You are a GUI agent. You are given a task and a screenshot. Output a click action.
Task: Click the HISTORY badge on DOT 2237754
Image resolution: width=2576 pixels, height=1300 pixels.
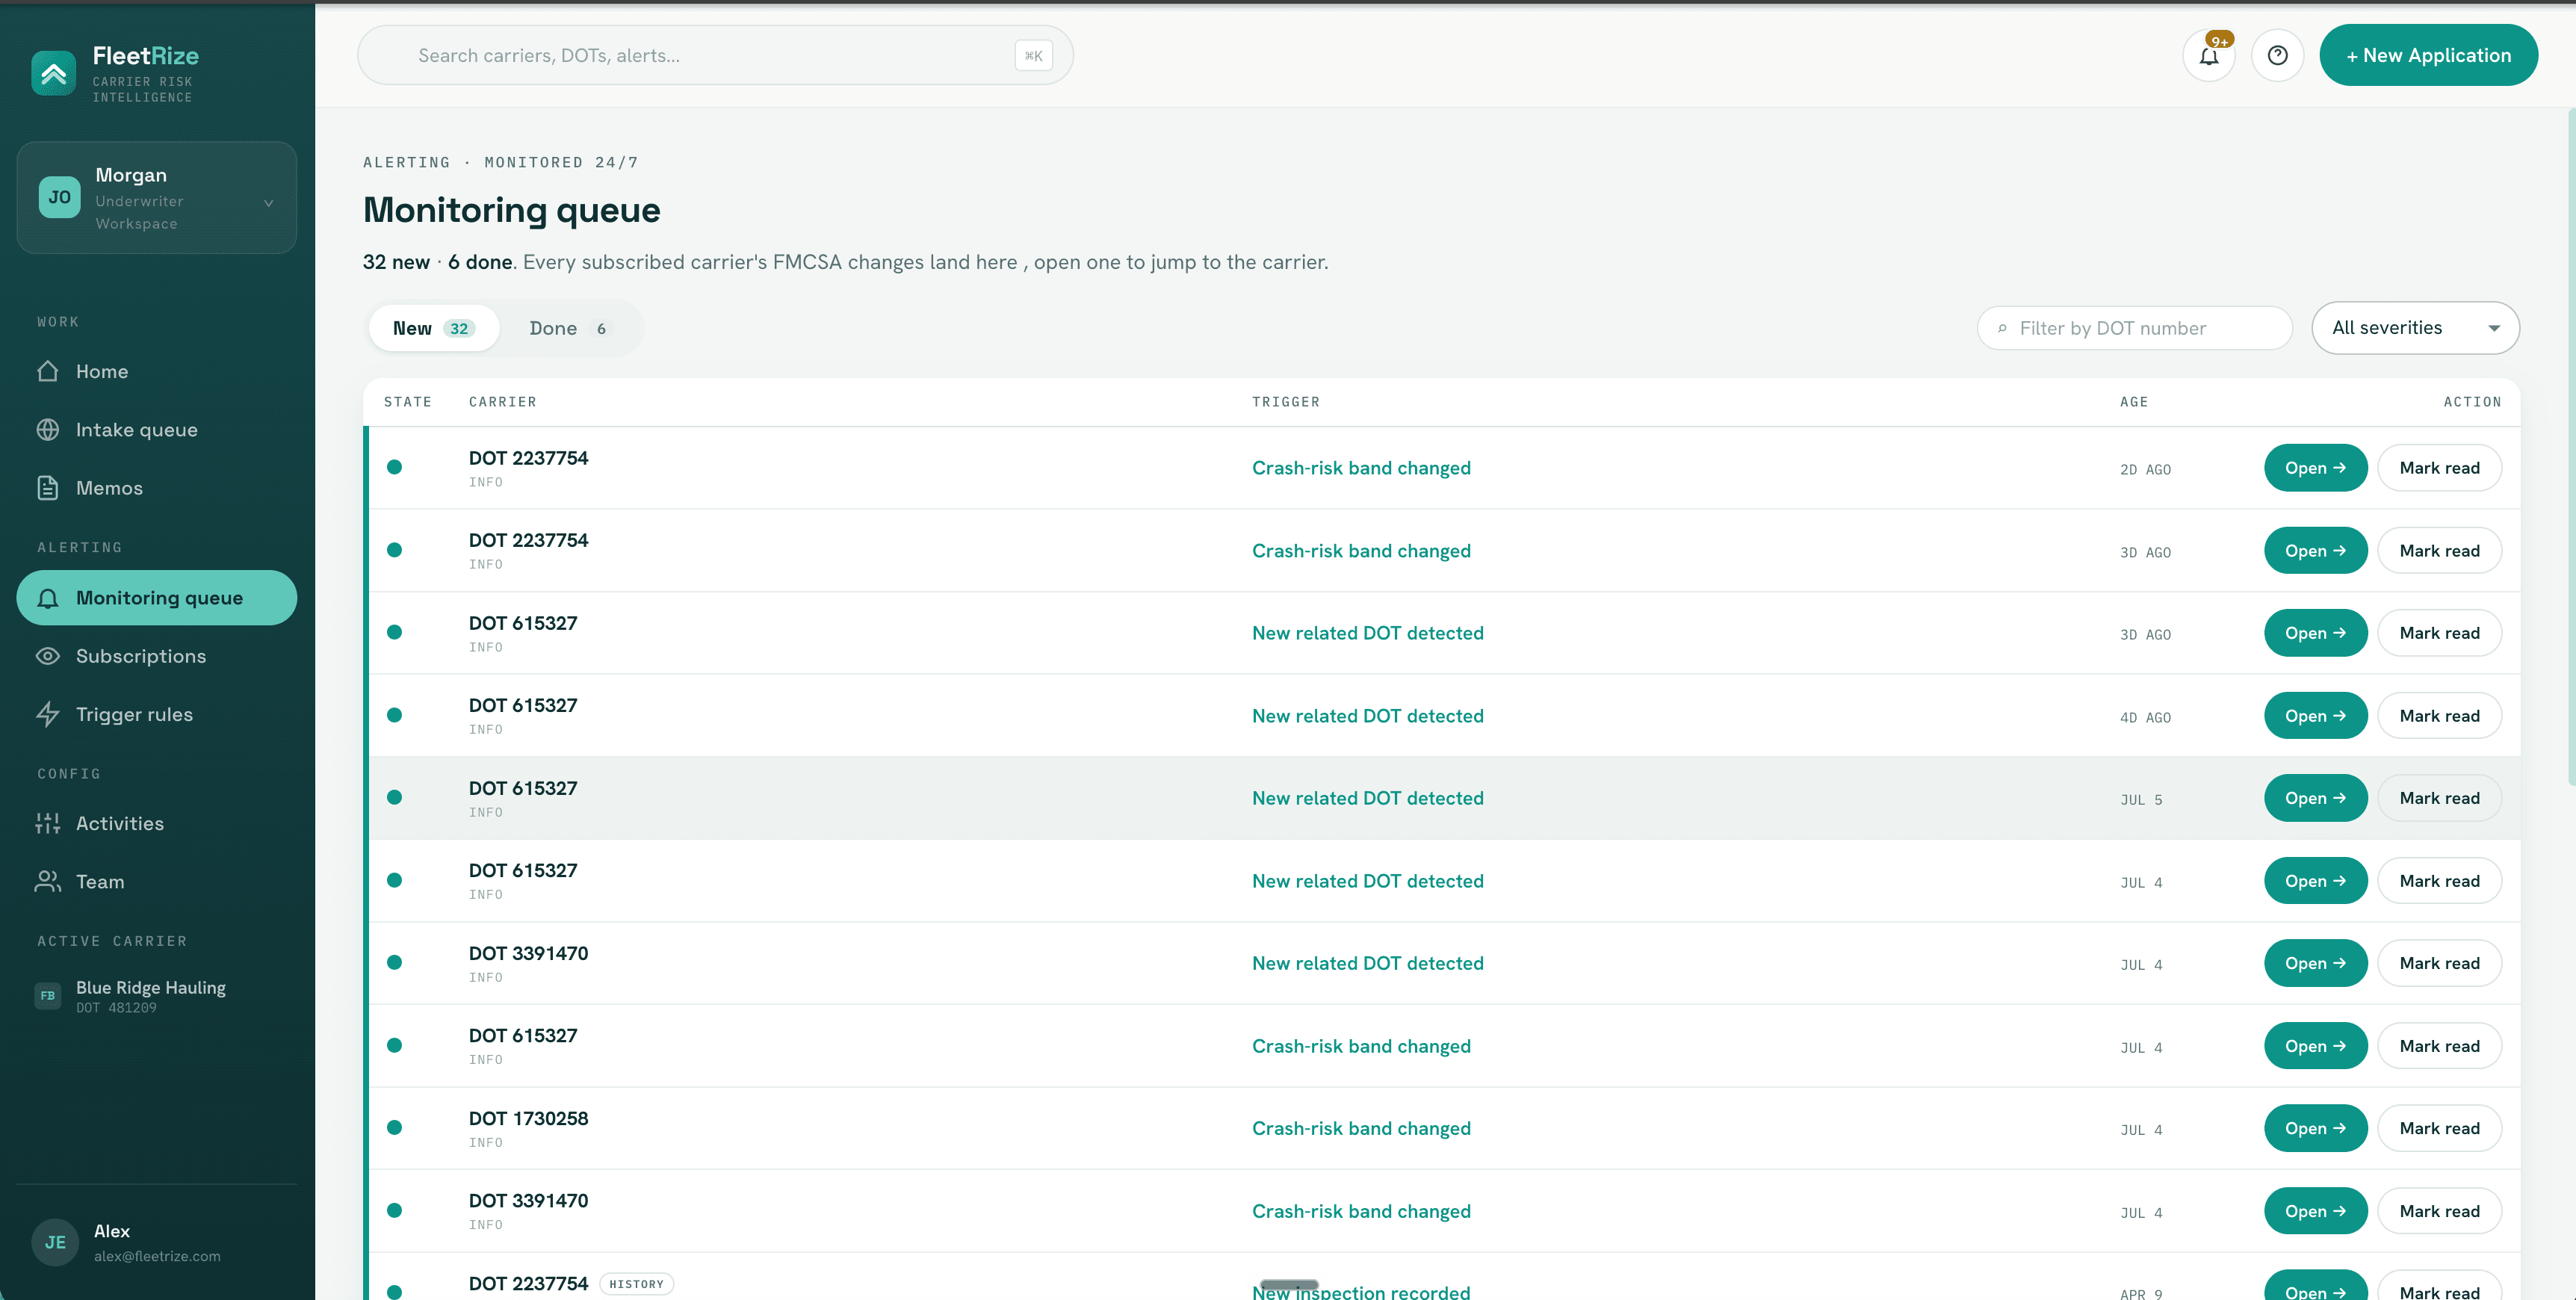pos(636,1284)
